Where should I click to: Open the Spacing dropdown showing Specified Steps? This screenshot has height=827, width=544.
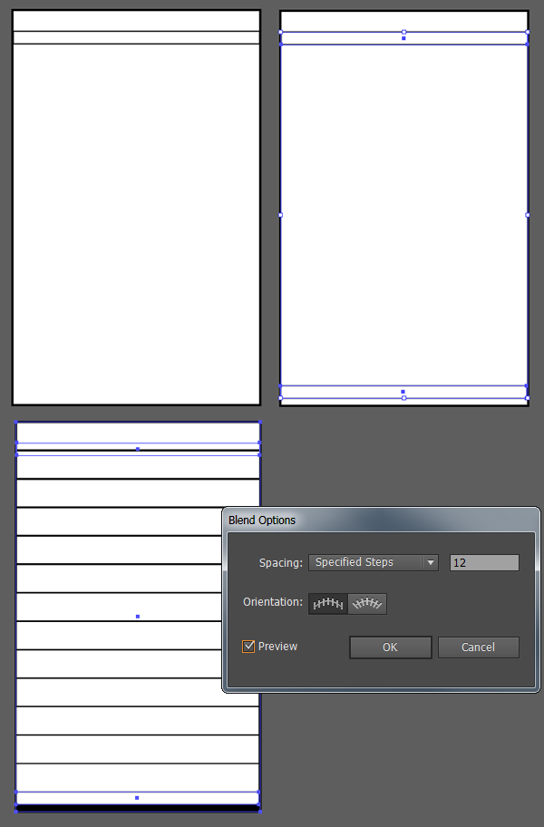pos(373,562)
